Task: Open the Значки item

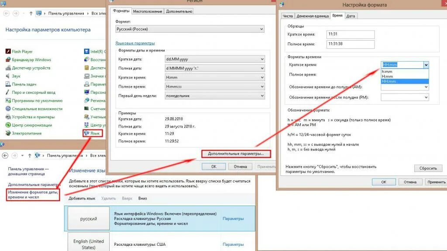Action: pos(95,76)
